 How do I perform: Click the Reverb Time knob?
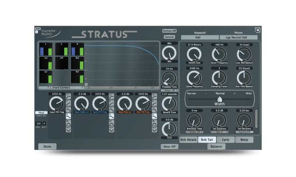[x=169, y=104]
